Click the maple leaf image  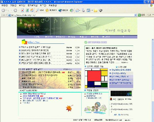[69, 108]
